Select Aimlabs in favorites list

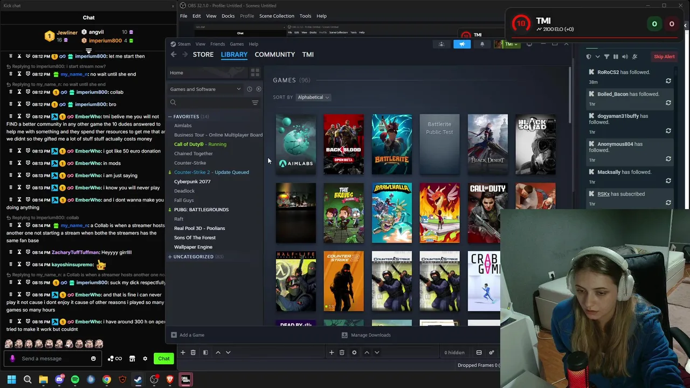click(x=183, y=126)
